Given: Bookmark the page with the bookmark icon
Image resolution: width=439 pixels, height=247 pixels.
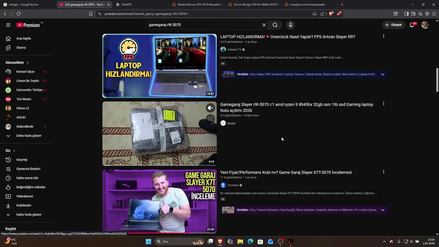Looking at the screenshot, I should coord(91,14).
